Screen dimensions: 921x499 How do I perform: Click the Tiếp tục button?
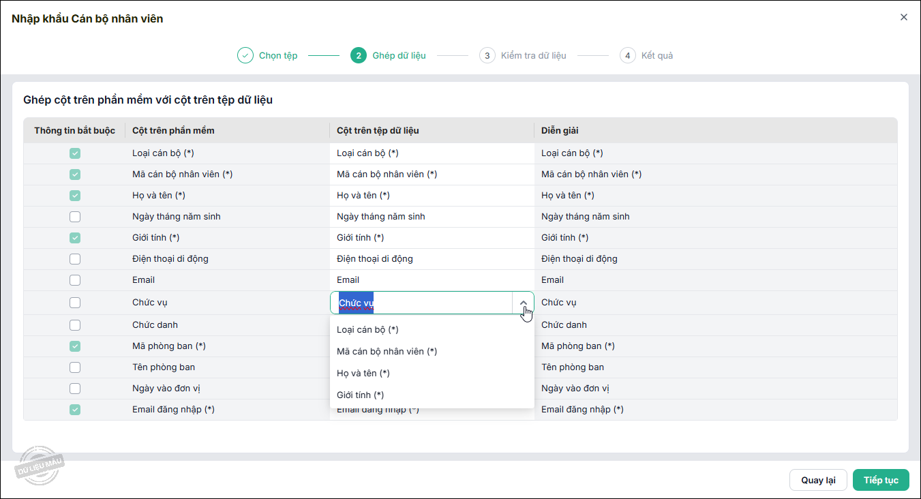(x=881, y=480)
